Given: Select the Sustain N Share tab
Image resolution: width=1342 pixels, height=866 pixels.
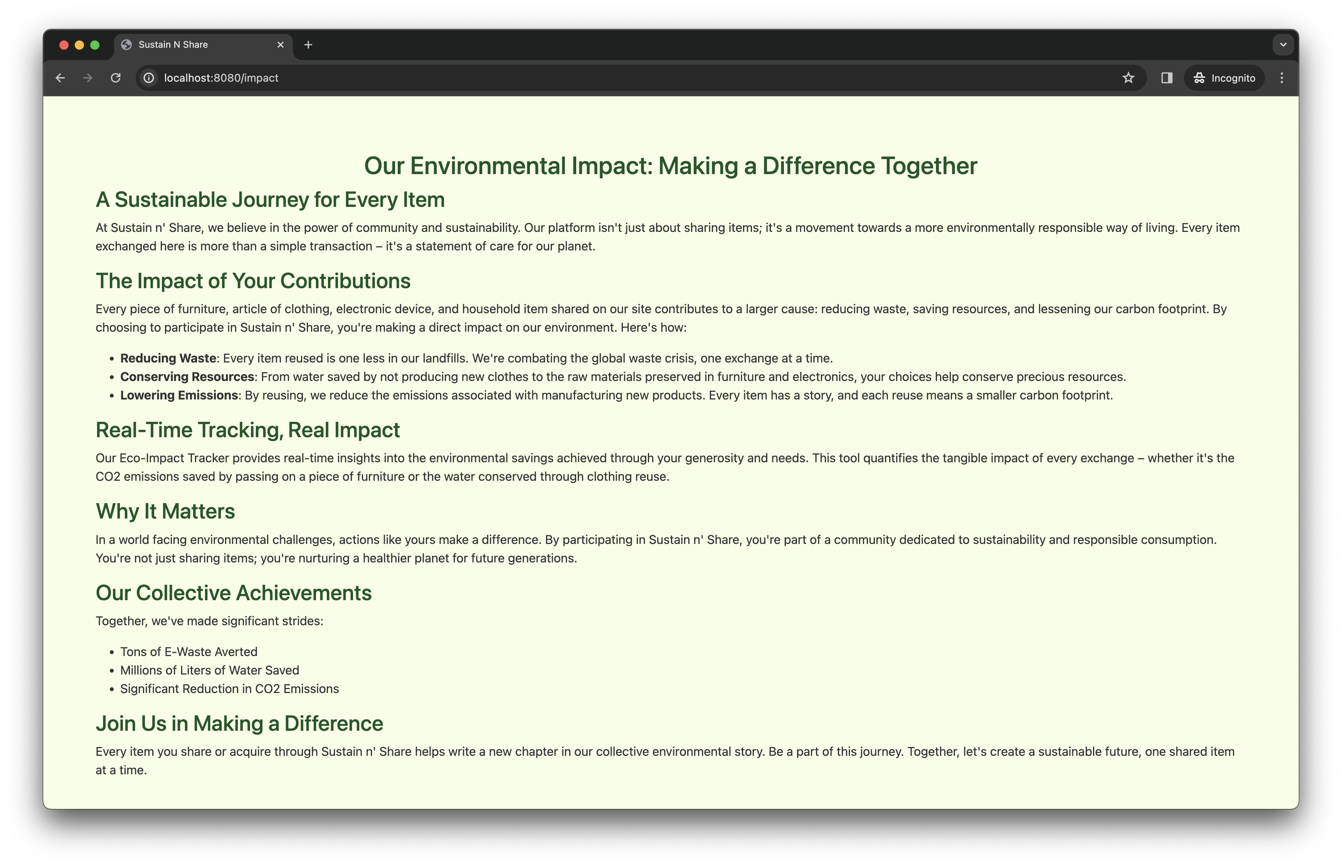Looking at the screenshot, I should 191,45.
